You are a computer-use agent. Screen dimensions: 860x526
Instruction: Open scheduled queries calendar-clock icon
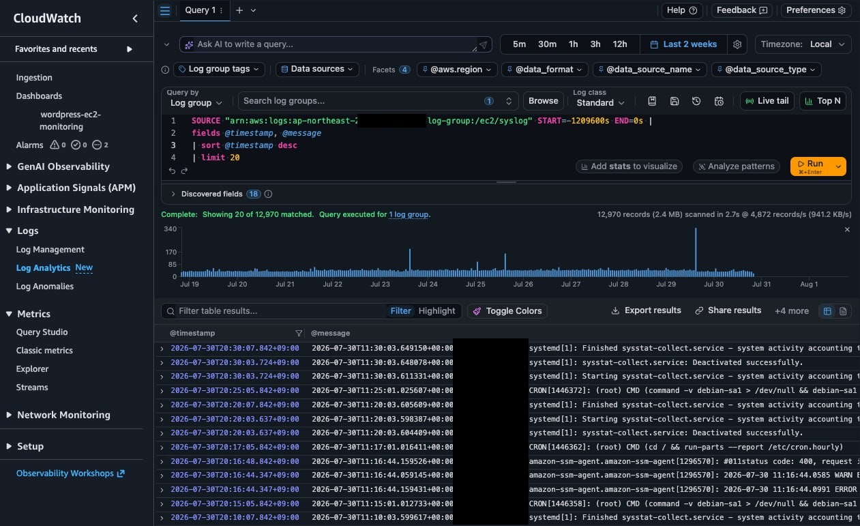click(x=719, y=101)
